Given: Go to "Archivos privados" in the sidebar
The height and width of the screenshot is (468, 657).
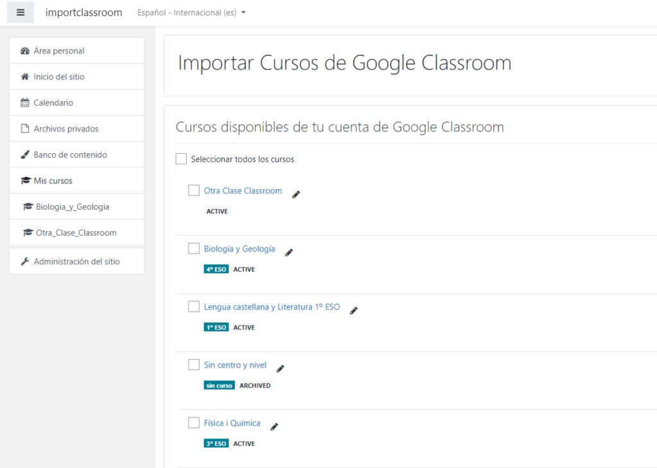Looking at the screenshot, I should coord(64,128).
